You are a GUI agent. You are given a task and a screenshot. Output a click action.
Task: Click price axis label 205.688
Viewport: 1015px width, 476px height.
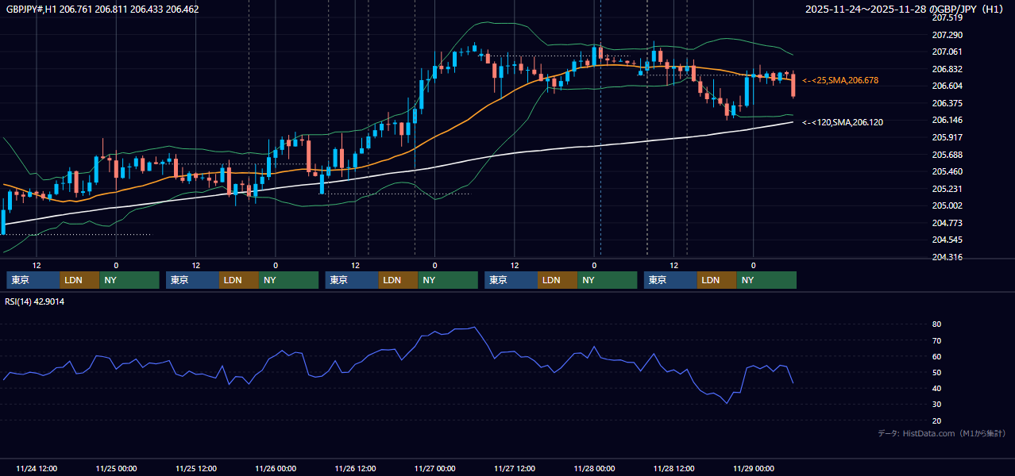click(x=947, y=155)
